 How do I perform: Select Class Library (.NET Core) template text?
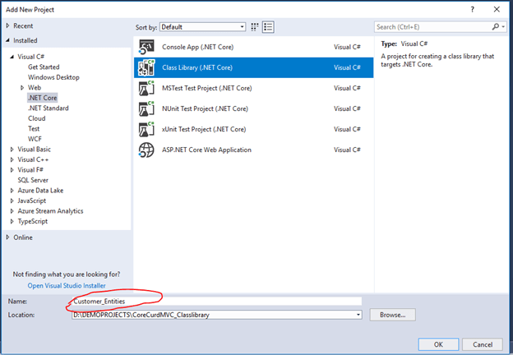(197, 67)
